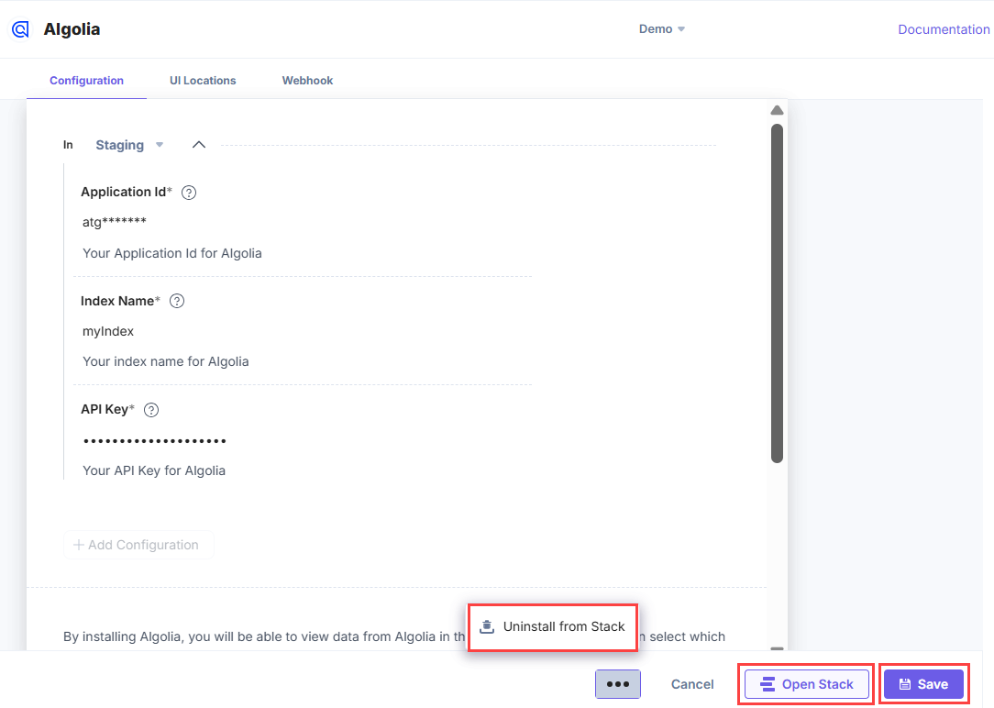This screenshot has width=994, height=708.
Task: Click the Application Id input field
Action: (303, 223)
